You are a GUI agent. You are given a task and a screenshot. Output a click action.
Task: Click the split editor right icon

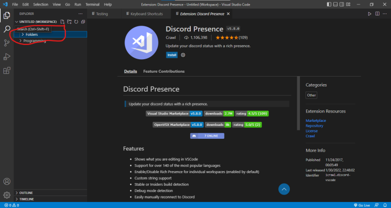[x=378, y=14]
